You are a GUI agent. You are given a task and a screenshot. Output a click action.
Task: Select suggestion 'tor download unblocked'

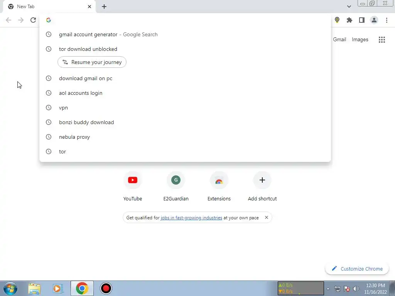click(x=185, y=49)
